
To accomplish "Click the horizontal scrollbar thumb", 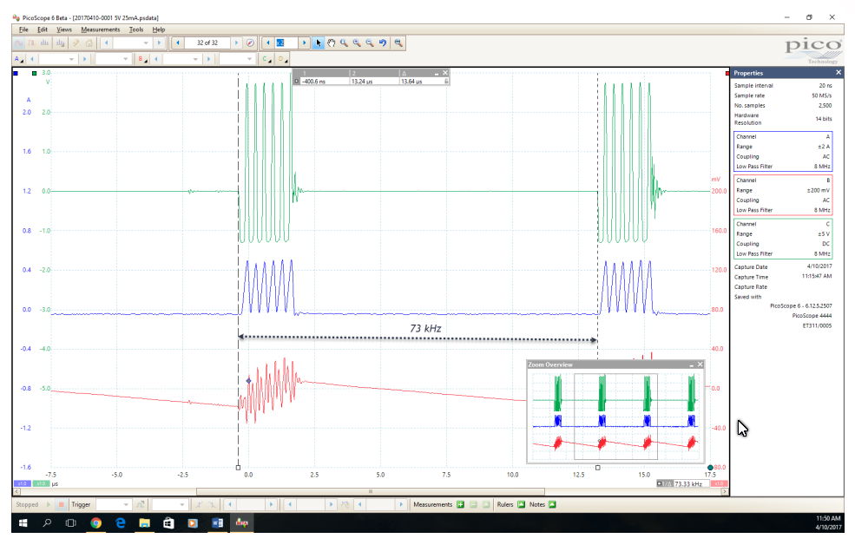I will click(x=371, y=491).
